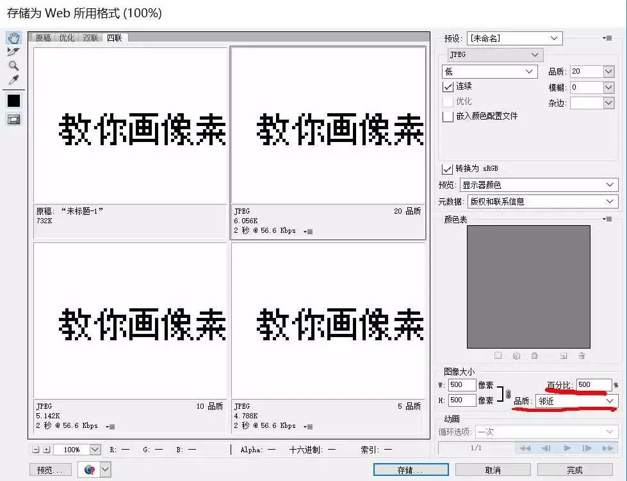Screen dimensions: 627x481
Task: Open download speed menu for 5 品质 preview
Action: (308, 427)
